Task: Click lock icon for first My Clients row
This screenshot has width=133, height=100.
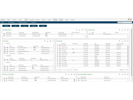Action: (x=57, y=45)
